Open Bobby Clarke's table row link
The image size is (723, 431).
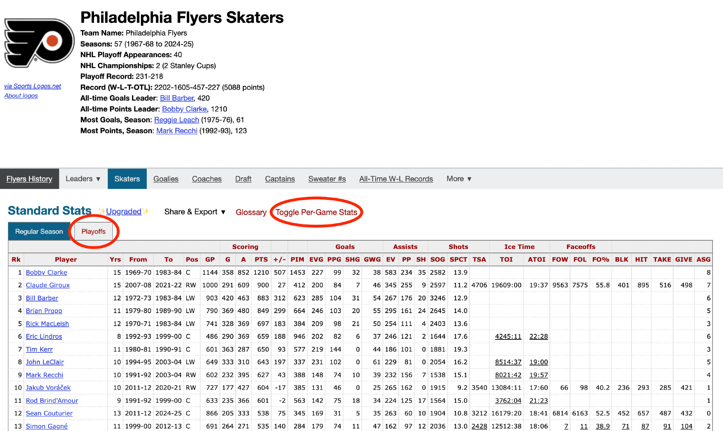(46, 272)
